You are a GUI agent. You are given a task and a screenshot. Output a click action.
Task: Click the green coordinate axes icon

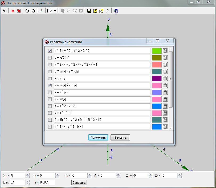point(41,11)
